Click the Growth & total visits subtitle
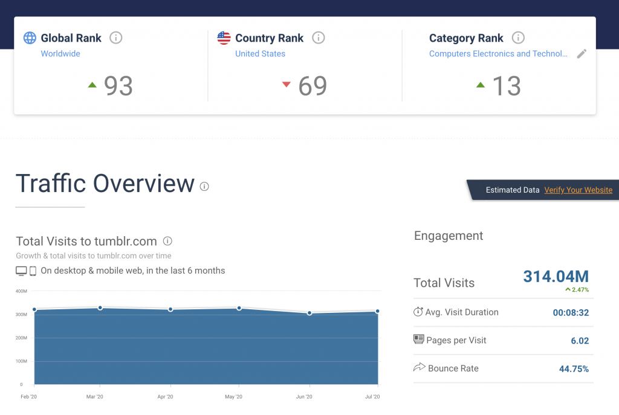Image resolution: width=619 pixels, height=415 pixels. [x=94, y=256]
